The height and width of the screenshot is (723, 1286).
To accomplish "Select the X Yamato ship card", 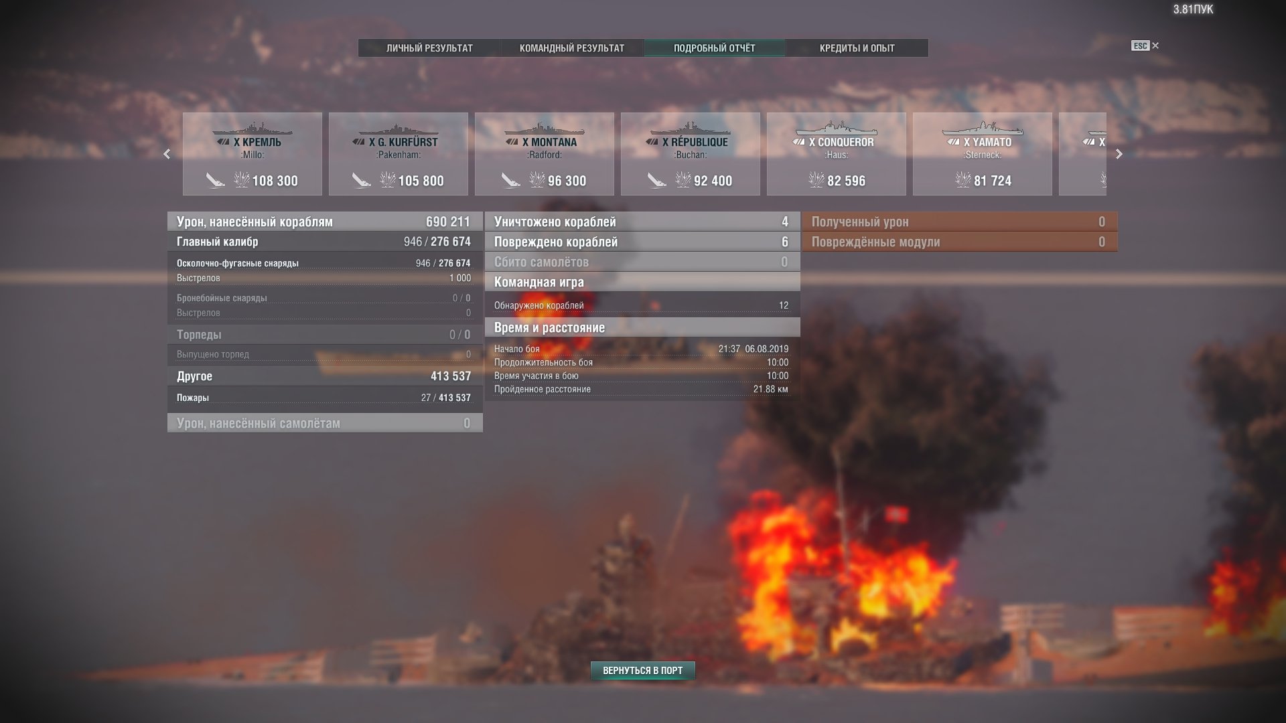I will pos(983,154).
